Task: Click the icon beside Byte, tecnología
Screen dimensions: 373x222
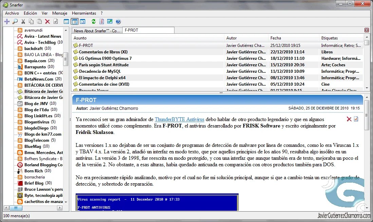Action: click(20, 195)
